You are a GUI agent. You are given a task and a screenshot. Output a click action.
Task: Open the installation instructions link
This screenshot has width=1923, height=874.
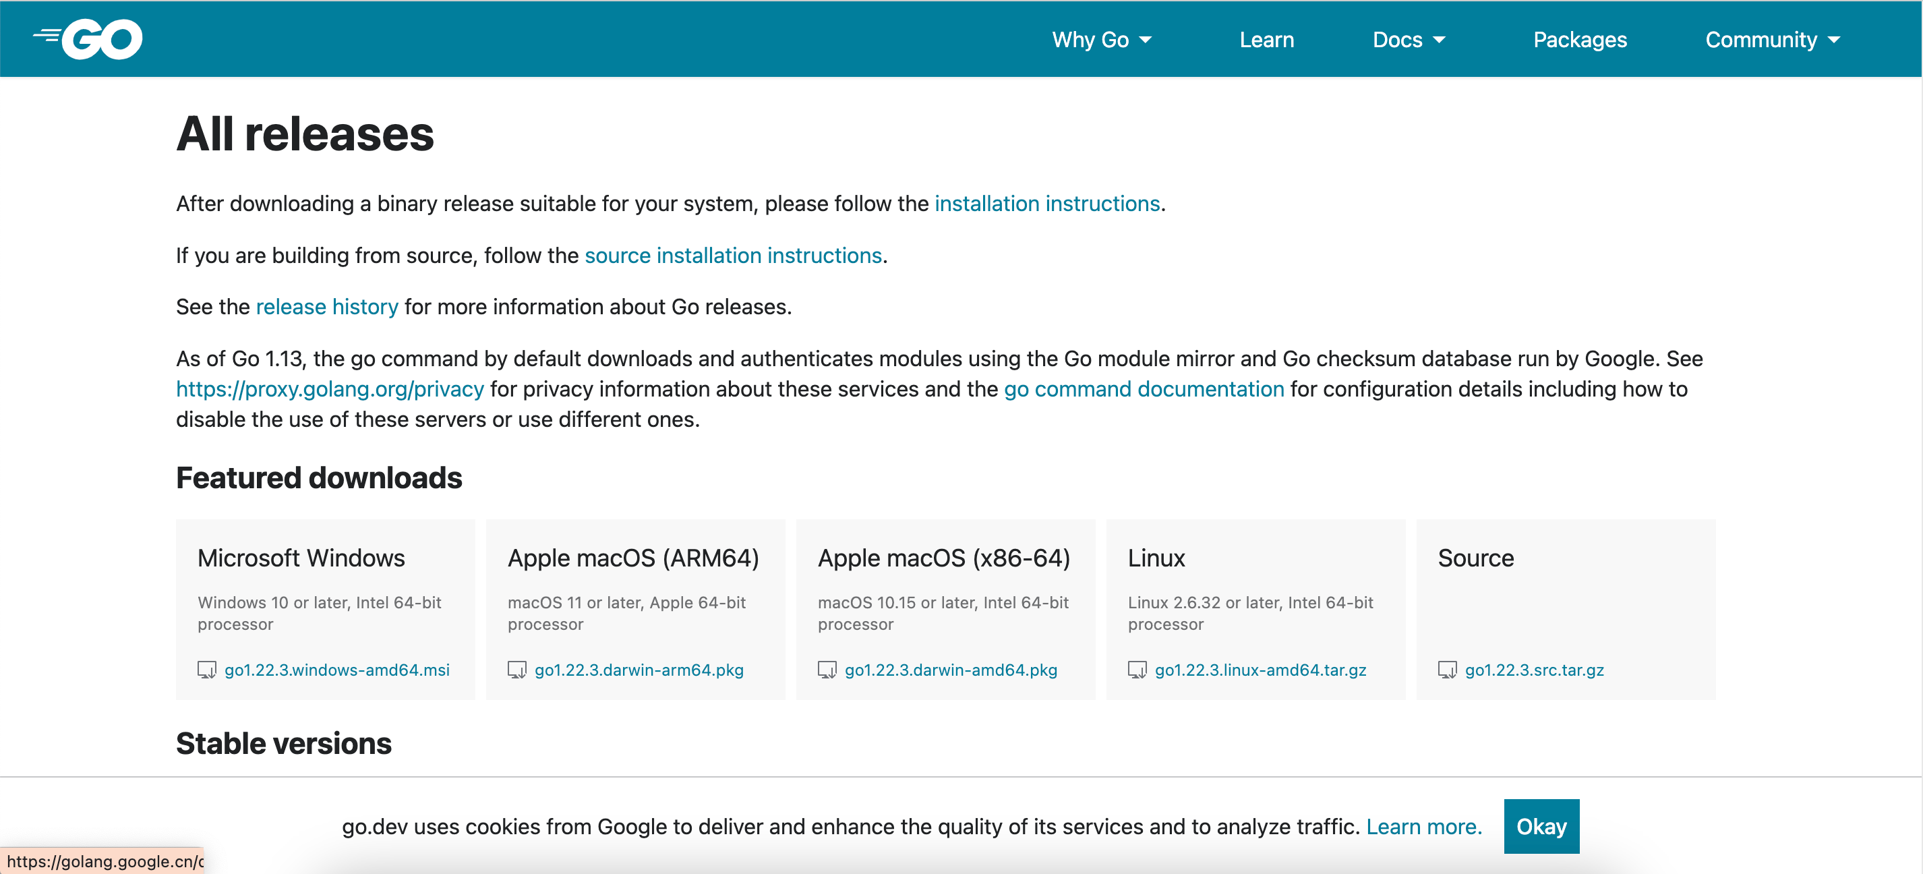click(1046, 203)
